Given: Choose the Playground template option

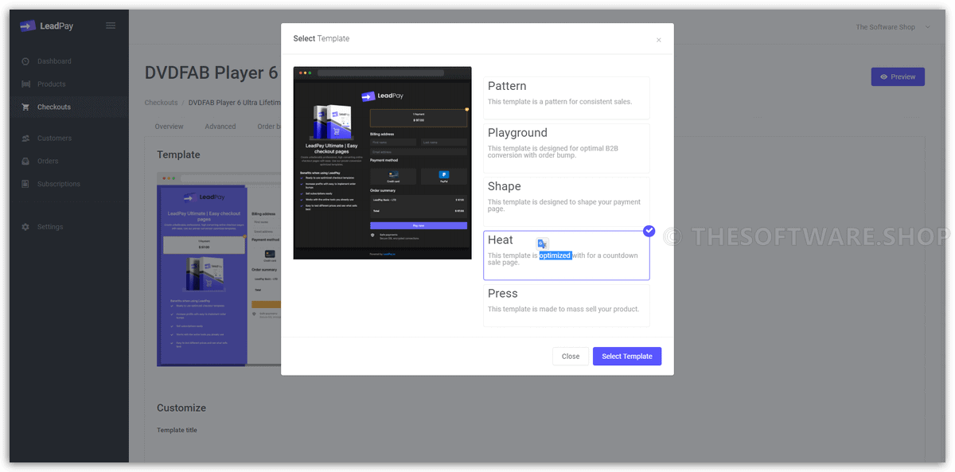Looking at the screenshot, I should (567, 147).
